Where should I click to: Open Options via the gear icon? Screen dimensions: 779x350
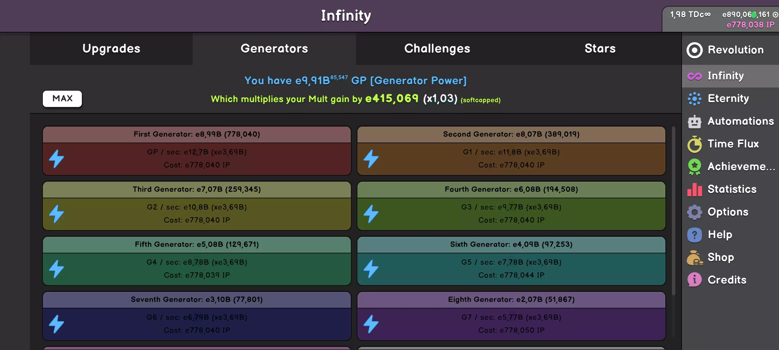(x=694, y=212)
